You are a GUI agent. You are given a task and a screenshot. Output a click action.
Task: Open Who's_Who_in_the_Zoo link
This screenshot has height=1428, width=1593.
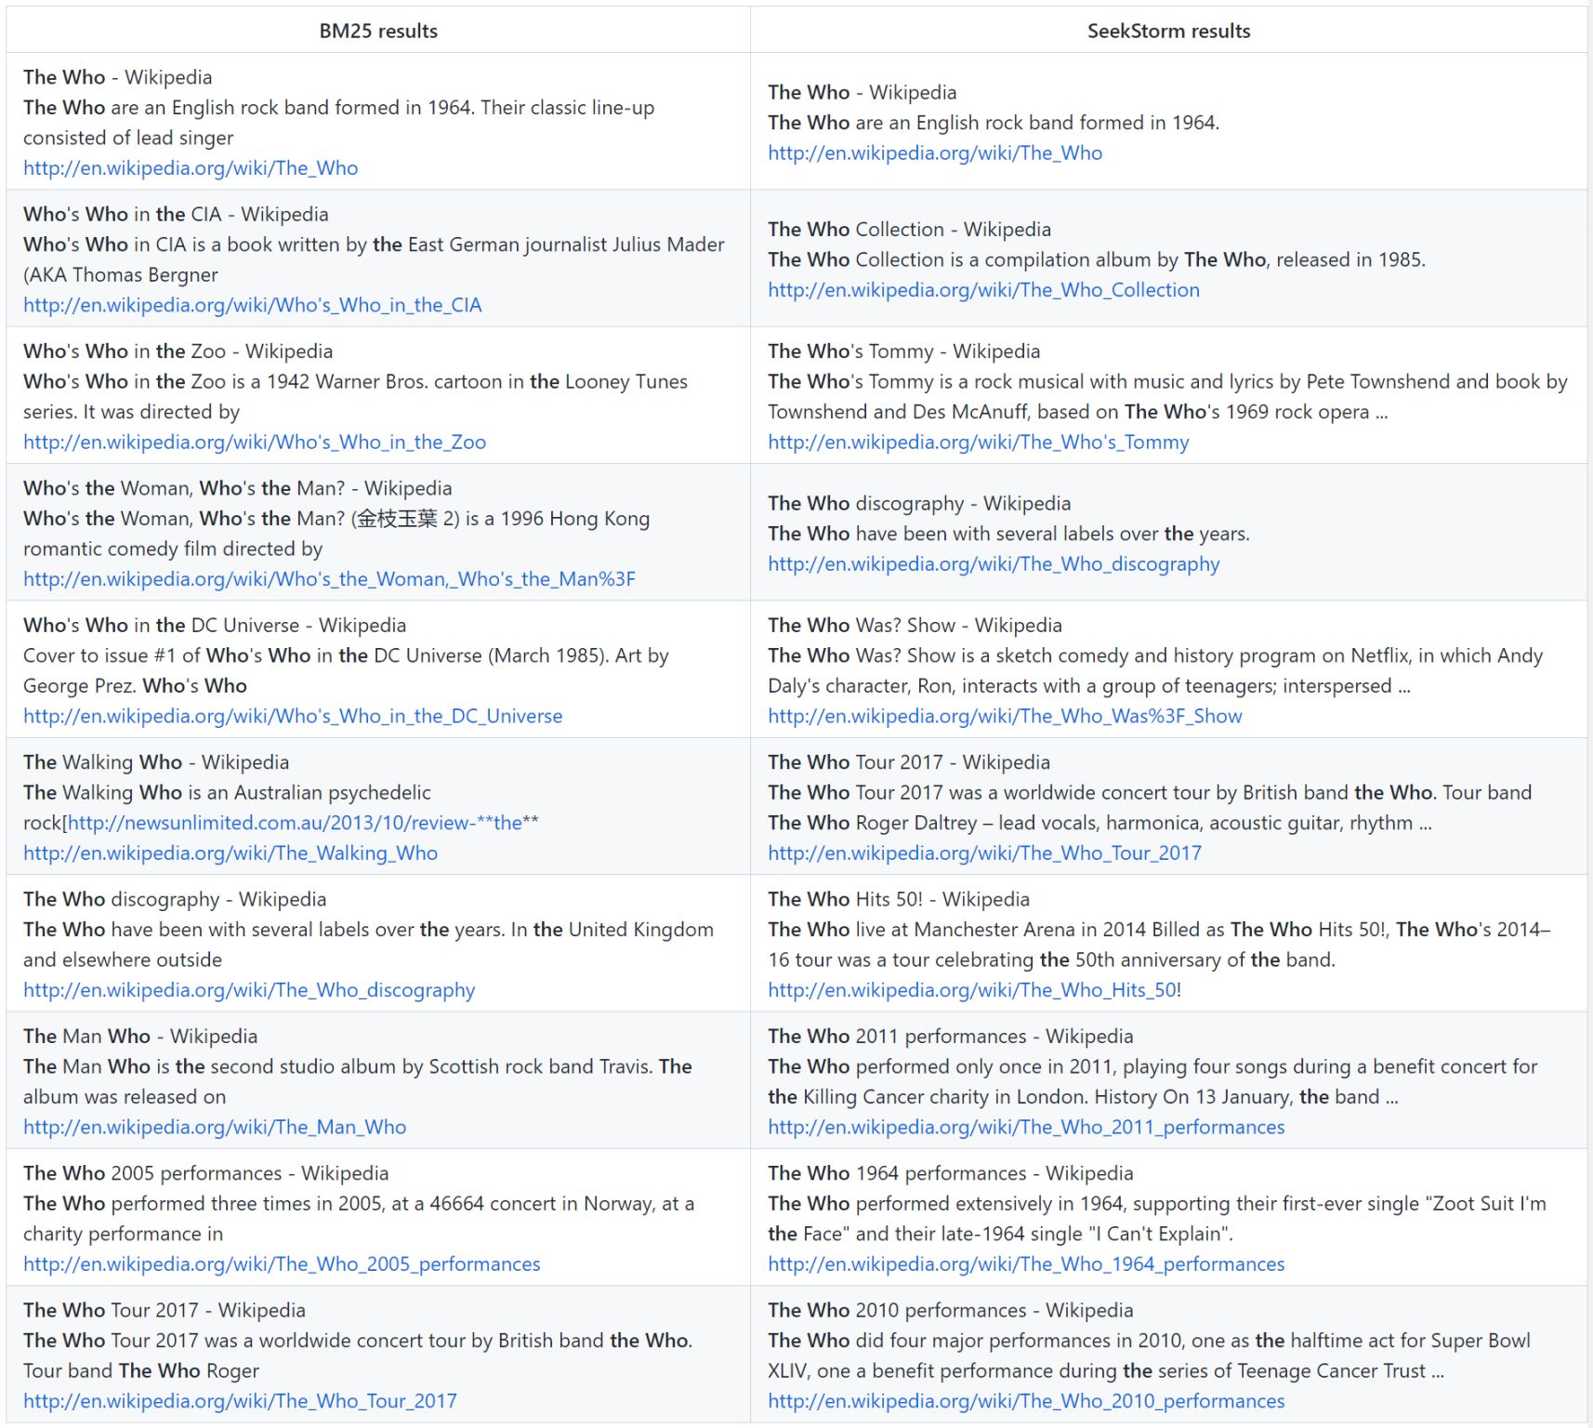pos(255,443)
